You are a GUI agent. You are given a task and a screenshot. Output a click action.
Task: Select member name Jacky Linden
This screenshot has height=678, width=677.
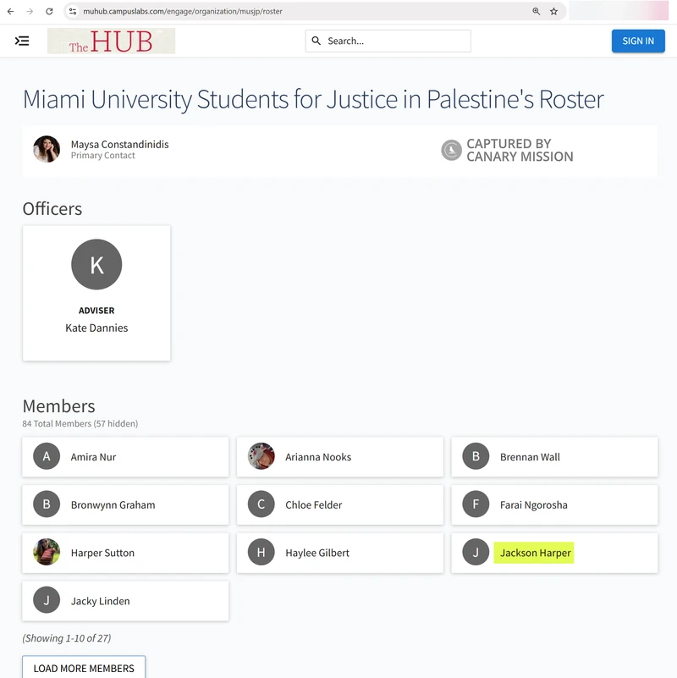coord(101,601)
